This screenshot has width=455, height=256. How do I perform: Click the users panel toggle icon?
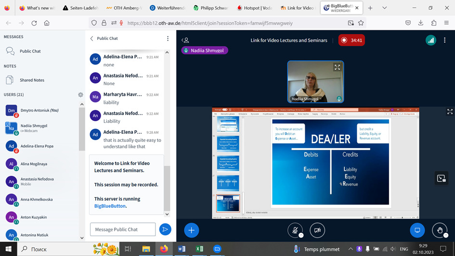coord(185,40)
